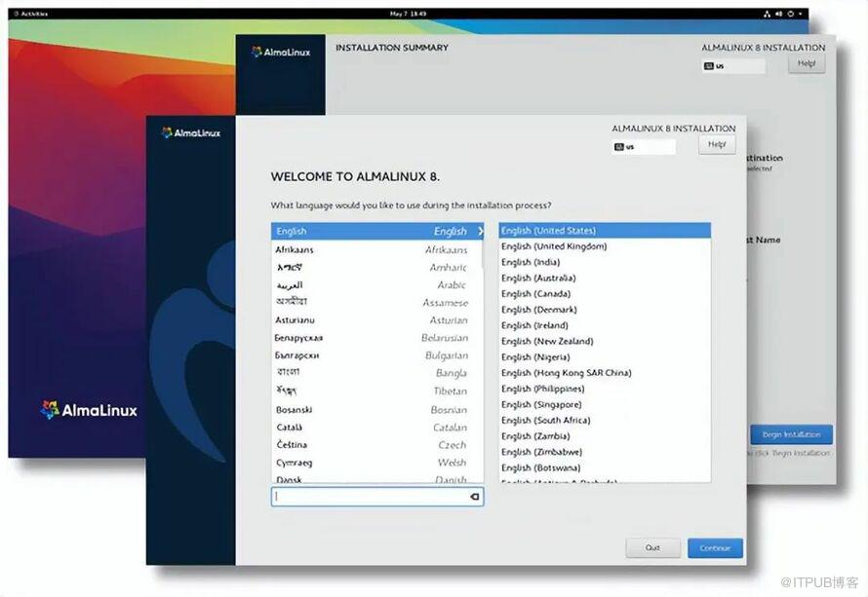Click the AlmaLinux logo on the desktop wallpaper
This screenshot has height=597, width=868.
pos(89,410)
